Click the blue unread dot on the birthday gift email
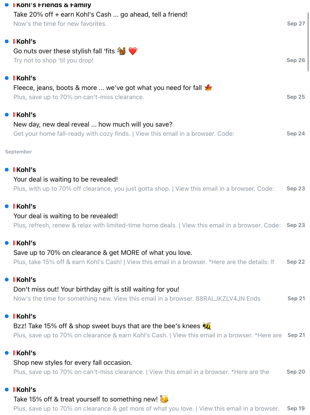Screen dimensions: 310x415 6,280
